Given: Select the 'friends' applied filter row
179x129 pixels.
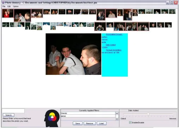Looking at the screenshot, I should click(88, 113).
